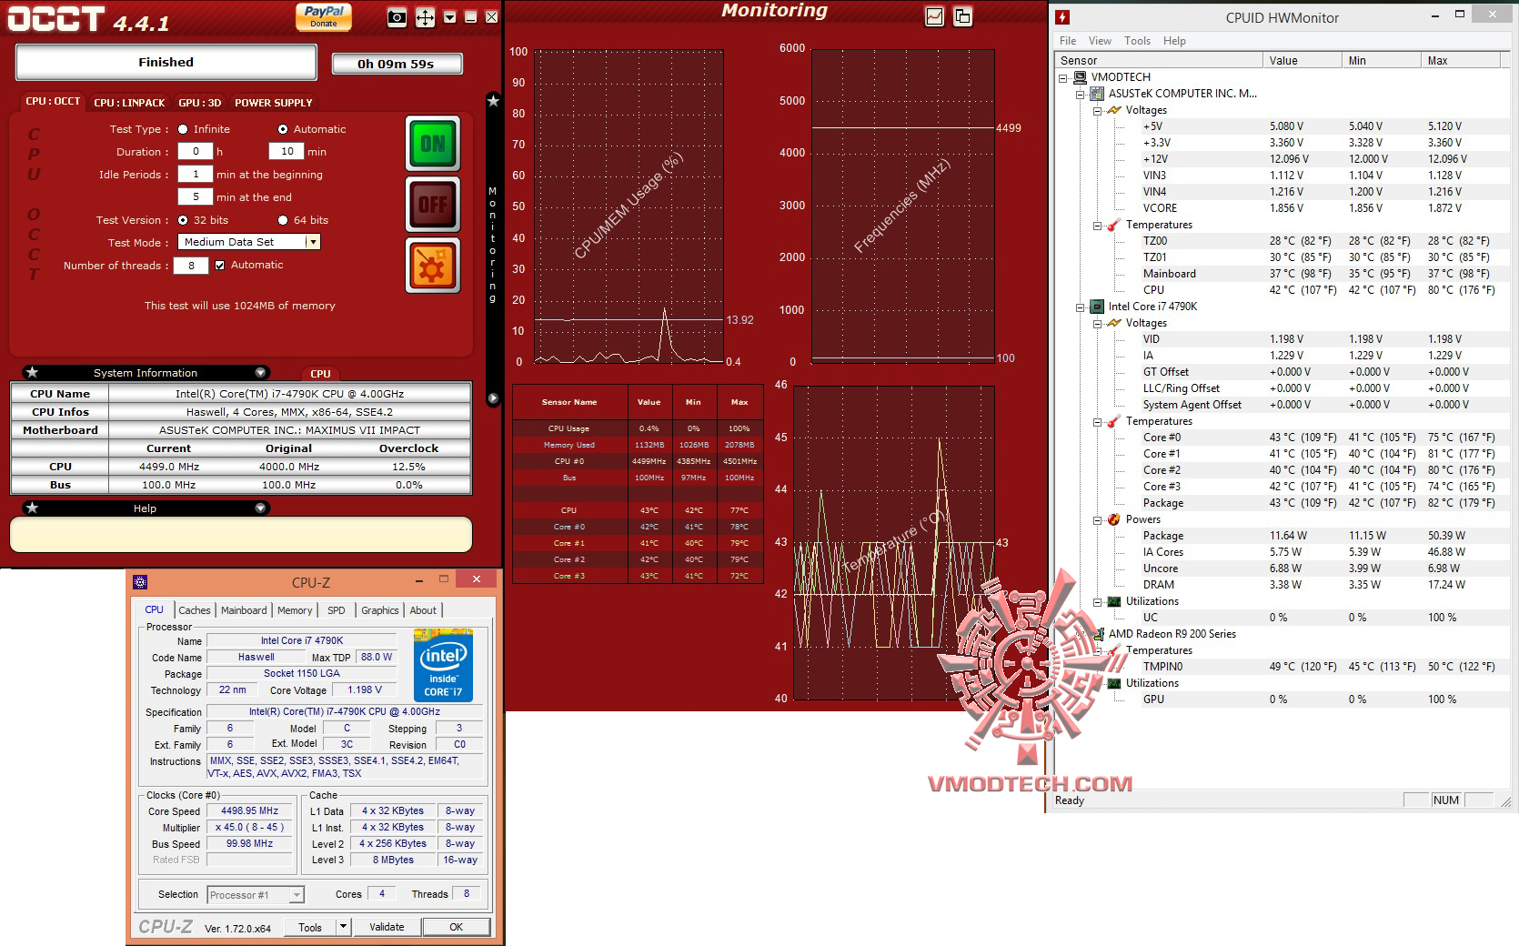Open the Mainboard tab in CPU-Z
The height and width of the screenshot is (946, 1519).
click(244, 610)
